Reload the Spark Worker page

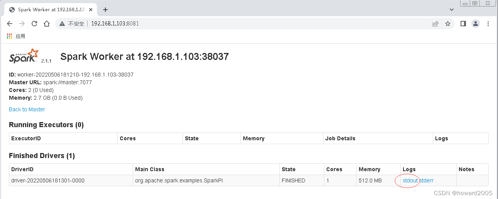coord(34,24)
